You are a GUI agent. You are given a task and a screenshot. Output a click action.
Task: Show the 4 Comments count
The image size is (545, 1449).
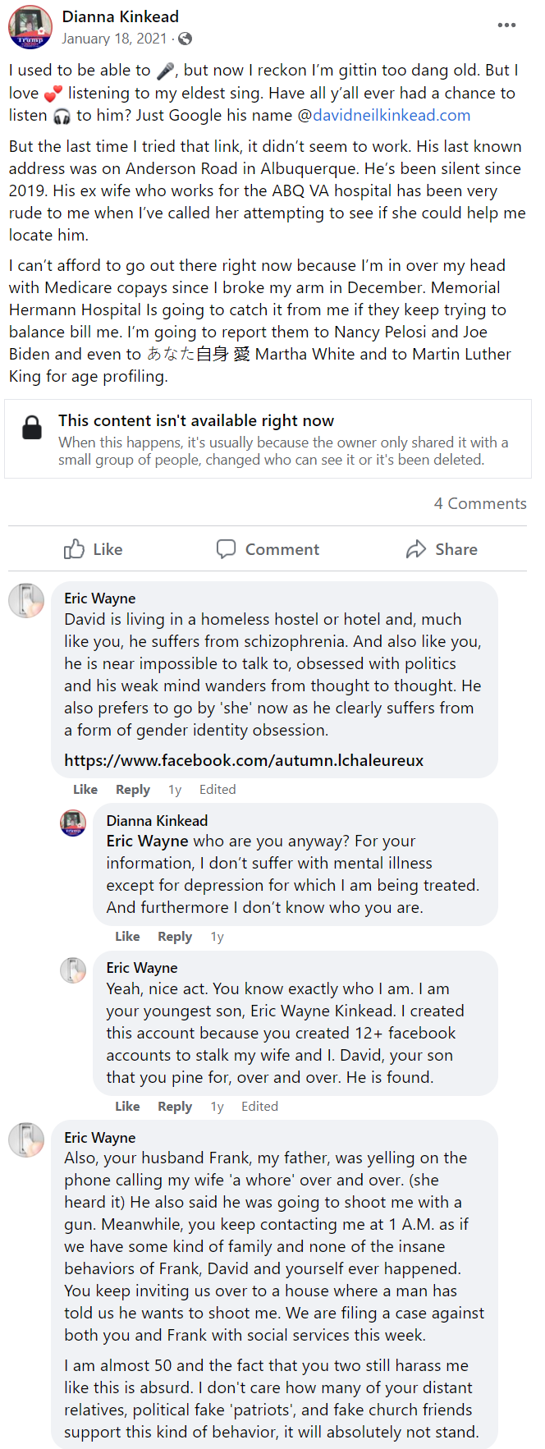480,503
